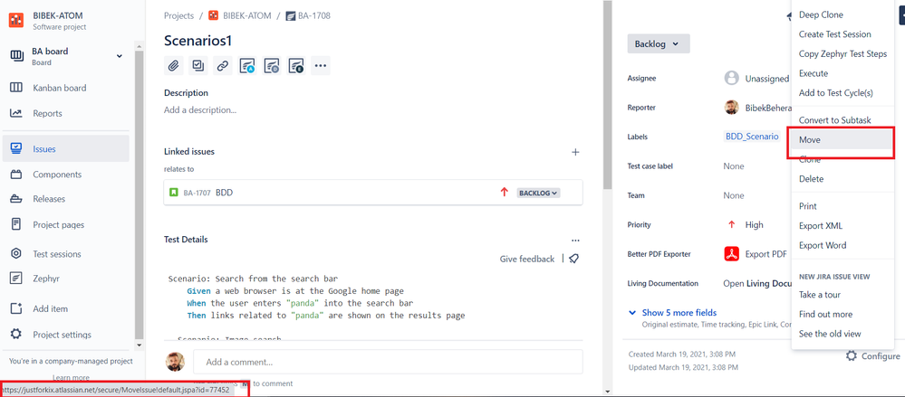Click the Zephyr icon with E badge
Screen dimensions: 905x397
click(x=296, y=66)
